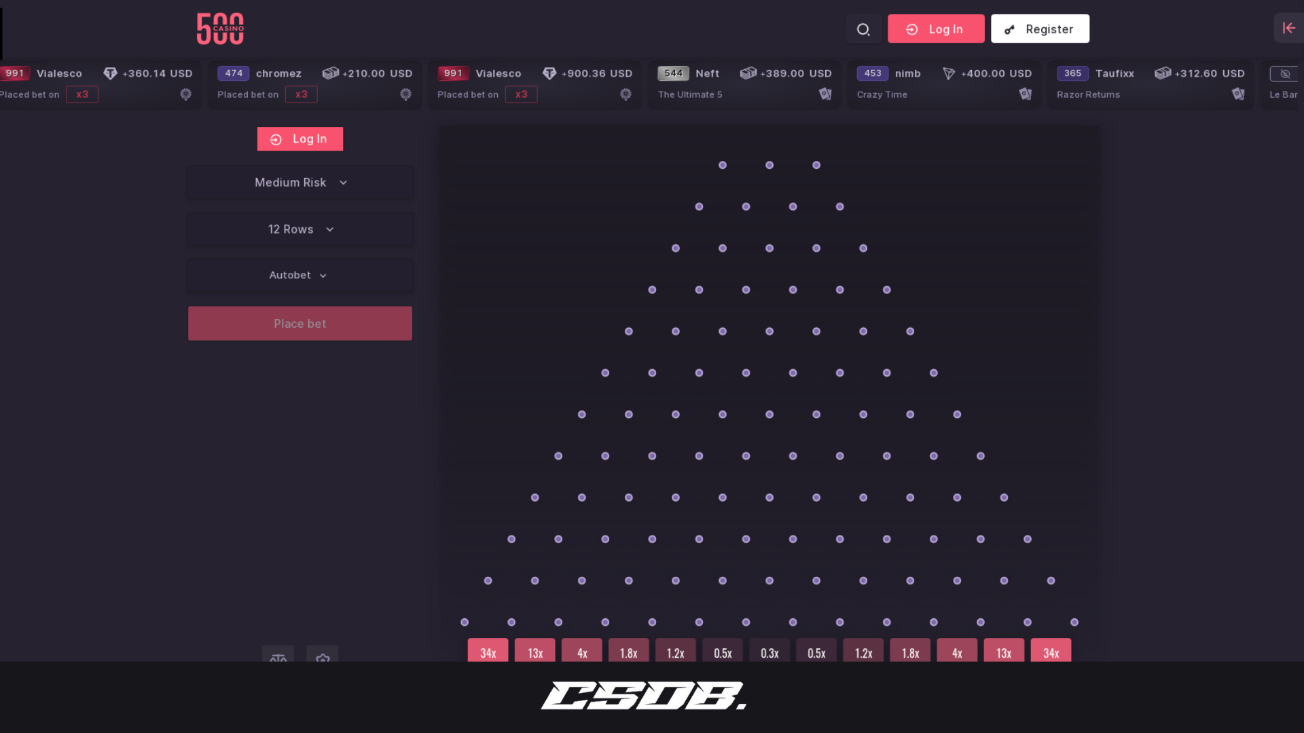The height and width of the screenshot is (733, 1304).
Task: Click the Place bet button
Action: click(x=300, y=323)
